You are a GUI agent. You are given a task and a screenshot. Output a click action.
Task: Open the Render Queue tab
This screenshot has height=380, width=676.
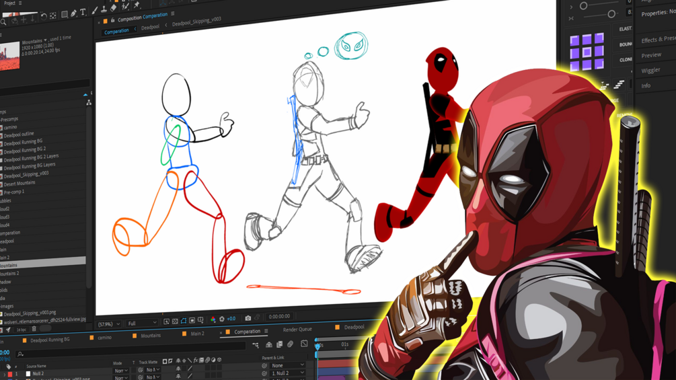297,329
